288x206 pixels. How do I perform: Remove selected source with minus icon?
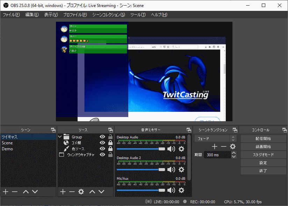(72, 192)
